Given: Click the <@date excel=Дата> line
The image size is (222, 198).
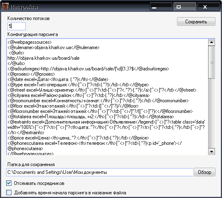Looking at the screenshot, I should 58,79.
